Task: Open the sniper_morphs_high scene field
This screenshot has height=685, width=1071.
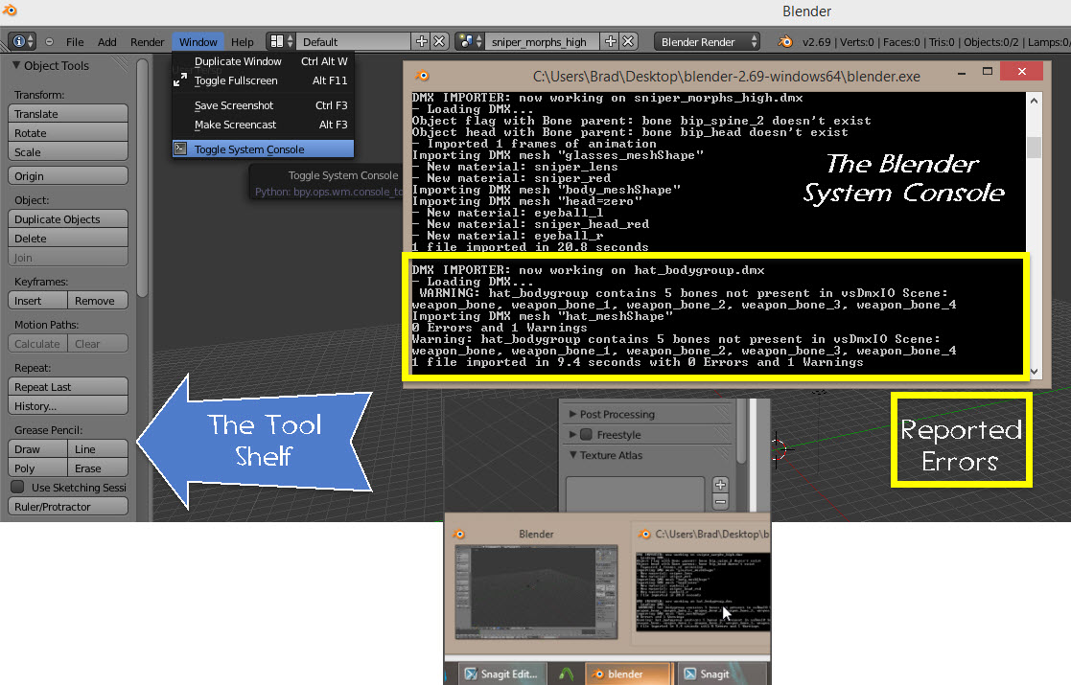Action: pos(543,41)
